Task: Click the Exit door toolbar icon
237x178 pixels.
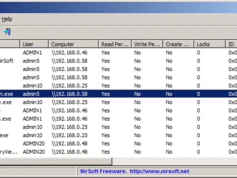Action: point(7,32)
